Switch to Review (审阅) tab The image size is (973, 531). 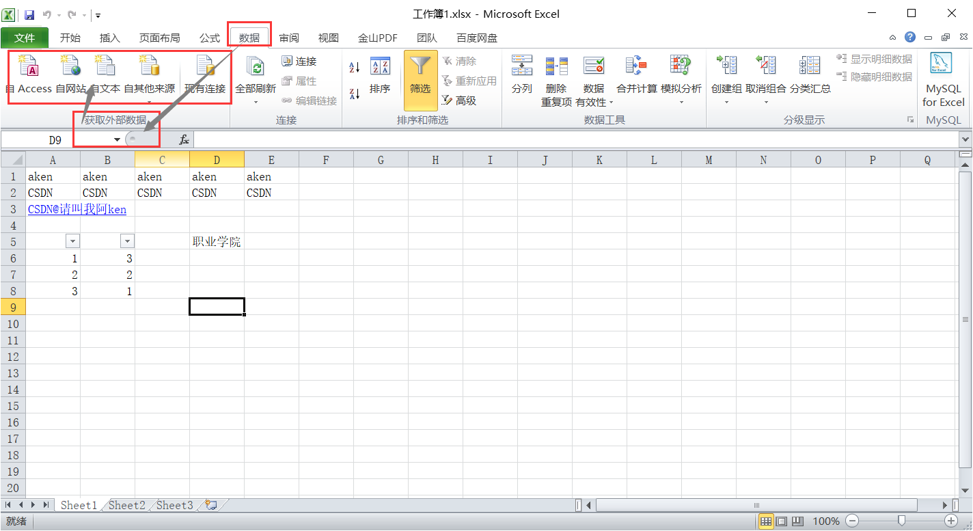(289, 38)
